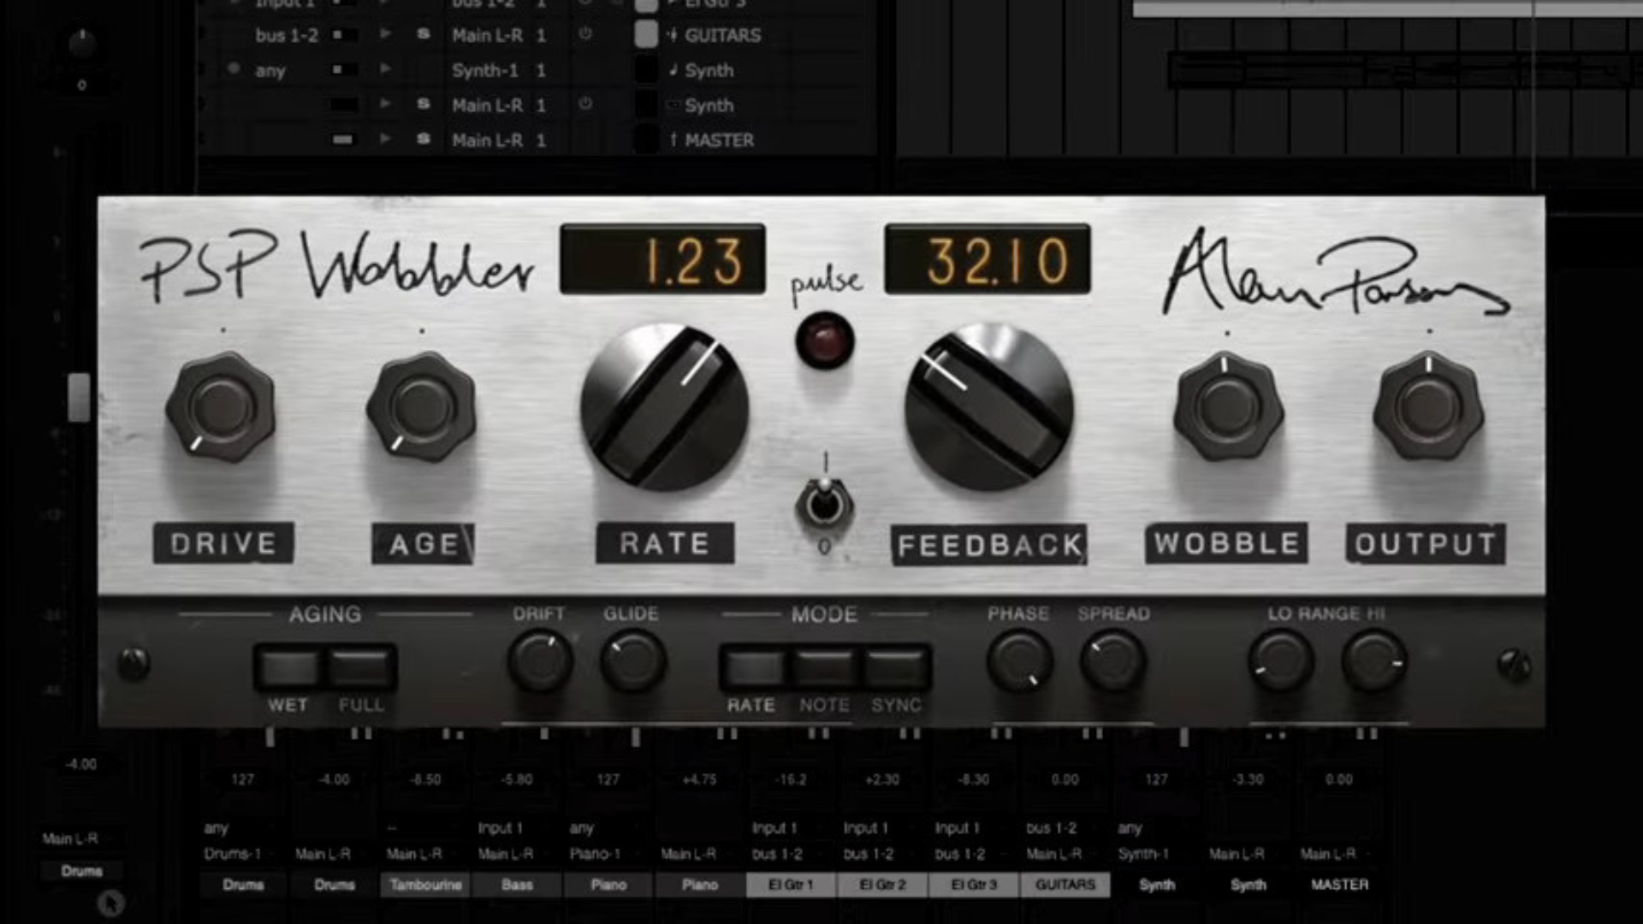
Task: Click the play arrow on the Synth-1 track row
Action: [385, 68]
